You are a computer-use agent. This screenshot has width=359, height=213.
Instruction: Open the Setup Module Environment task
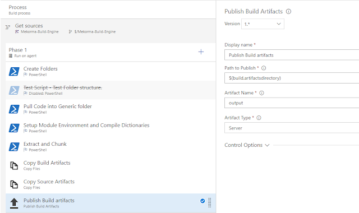pyautogui.click(x=111, y=128)
